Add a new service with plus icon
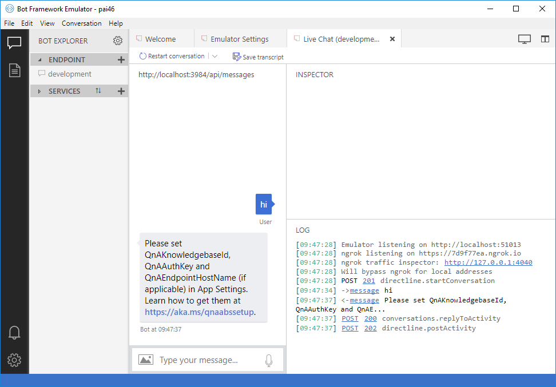This screenshot has width=556, height=387. (x=121, y=91)
